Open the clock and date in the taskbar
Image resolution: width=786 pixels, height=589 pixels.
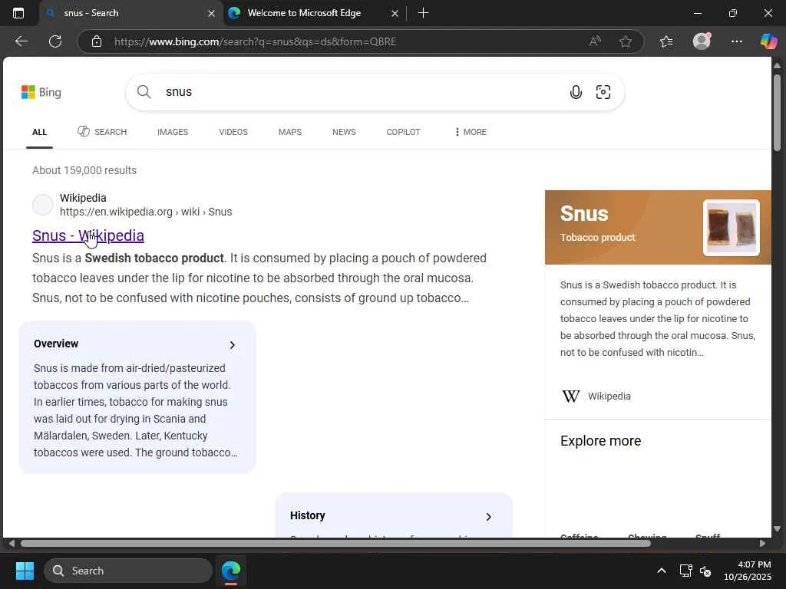(748, 571)
